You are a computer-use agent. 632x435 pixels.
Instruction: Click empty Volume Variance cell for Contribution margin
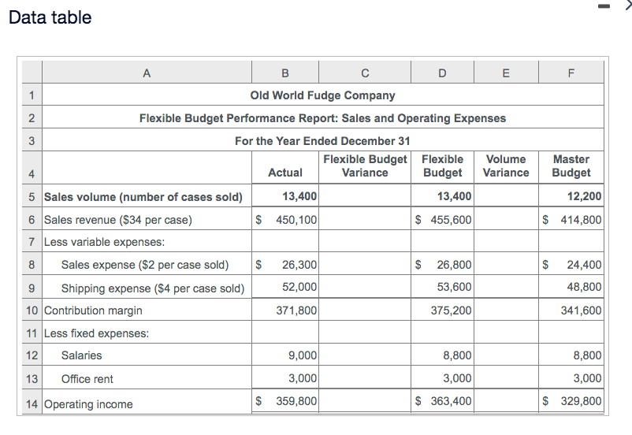click(x=506, y=310)
